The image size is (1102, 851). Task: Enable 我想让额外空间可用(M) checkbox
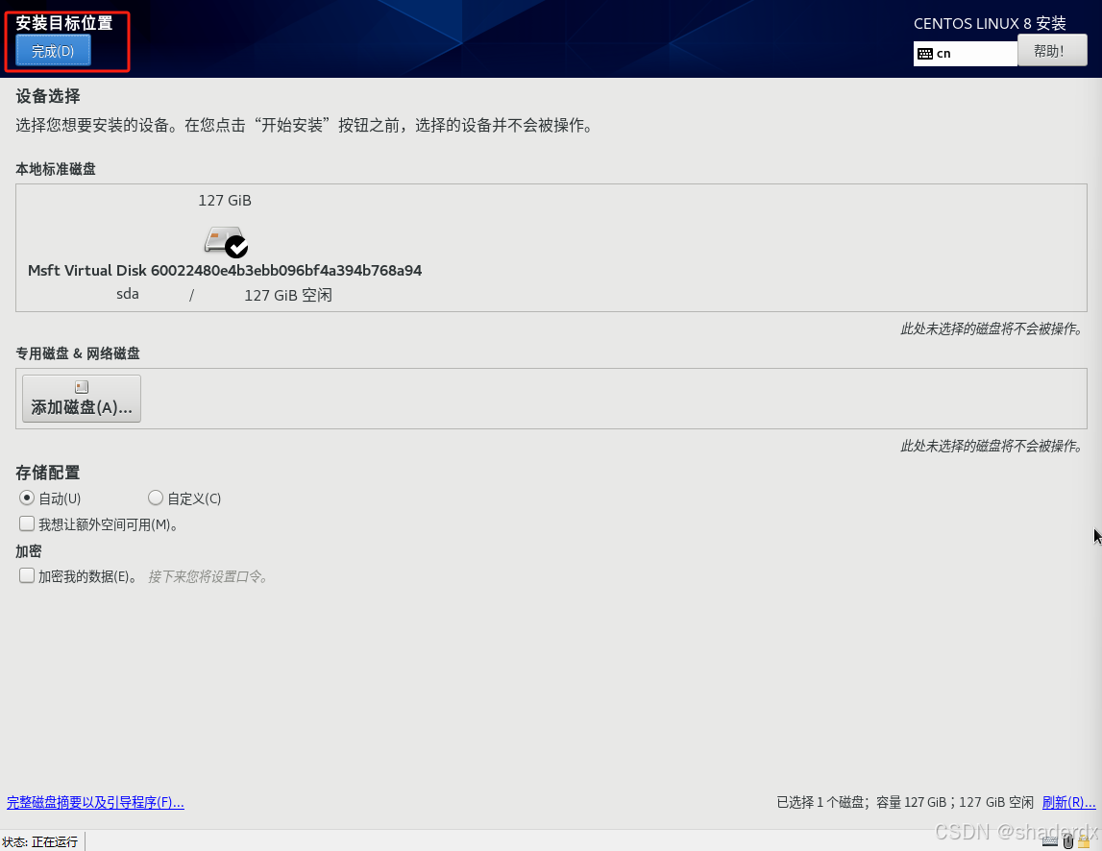pos(27,523)
